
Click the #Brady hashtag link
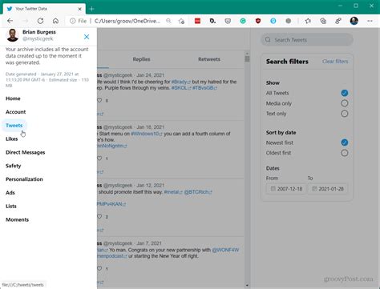pos(181,82)
